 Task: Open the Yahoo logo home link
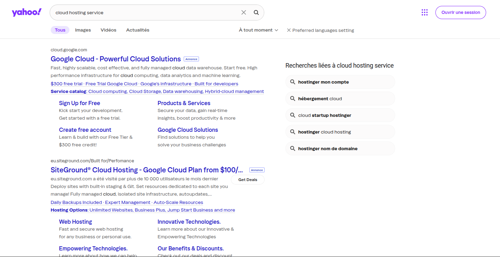[x=27, y=12]
